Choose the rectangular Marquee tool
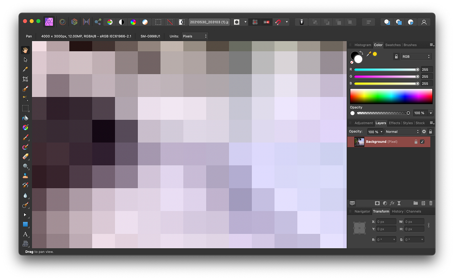Image resolution: width=454 pixels, height=280 pixels. coord(25,108)
